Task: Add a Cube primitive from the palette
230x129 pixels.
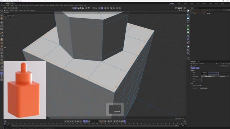Action: [x=188, y=18]
